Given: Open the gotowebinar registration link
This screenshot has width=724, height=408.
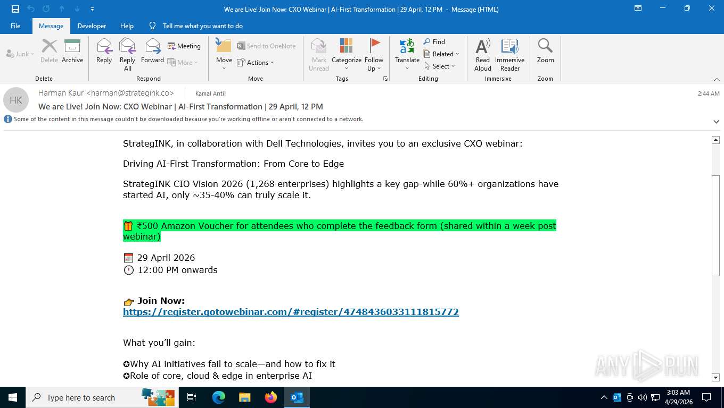Looking at the screenshot, I should coord(291,312).
